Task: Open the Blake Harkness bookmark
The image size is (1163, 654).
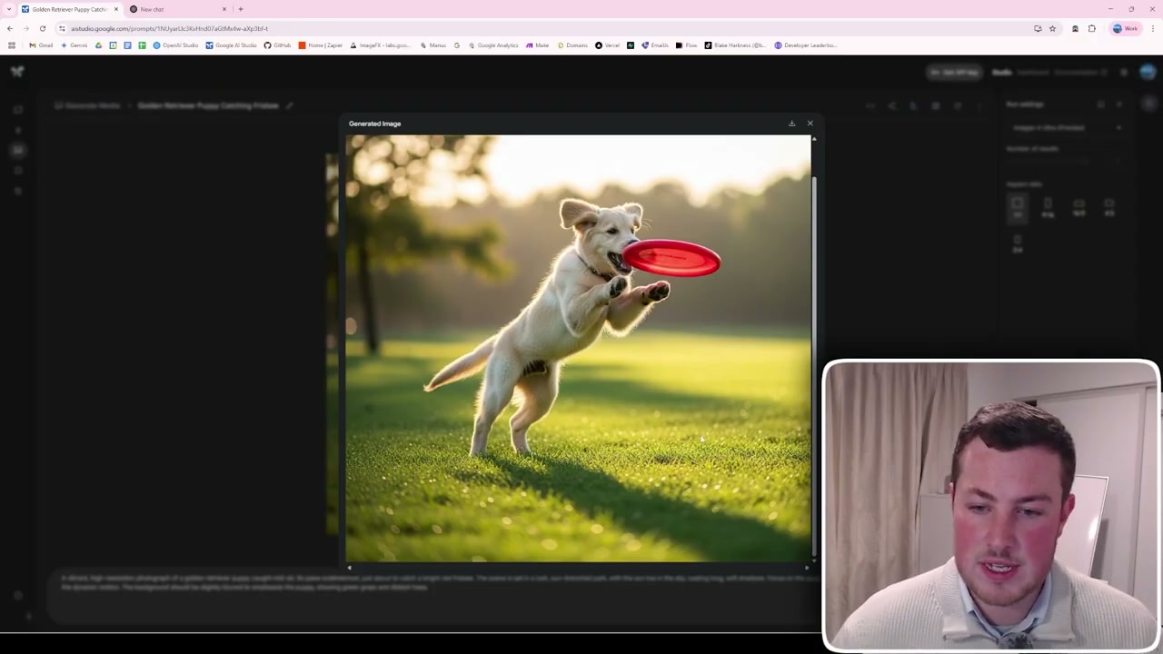Action: click(736, 45)
